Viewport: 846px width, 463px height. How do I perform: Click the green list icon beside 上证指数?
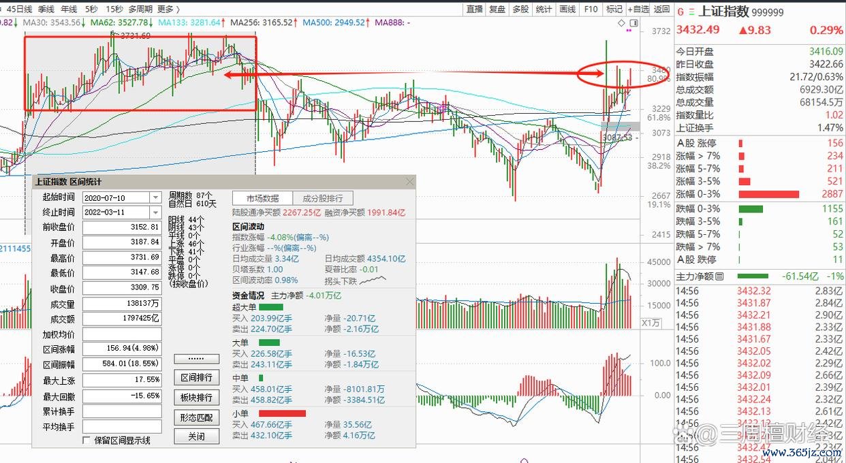click(x=691, y=12)
